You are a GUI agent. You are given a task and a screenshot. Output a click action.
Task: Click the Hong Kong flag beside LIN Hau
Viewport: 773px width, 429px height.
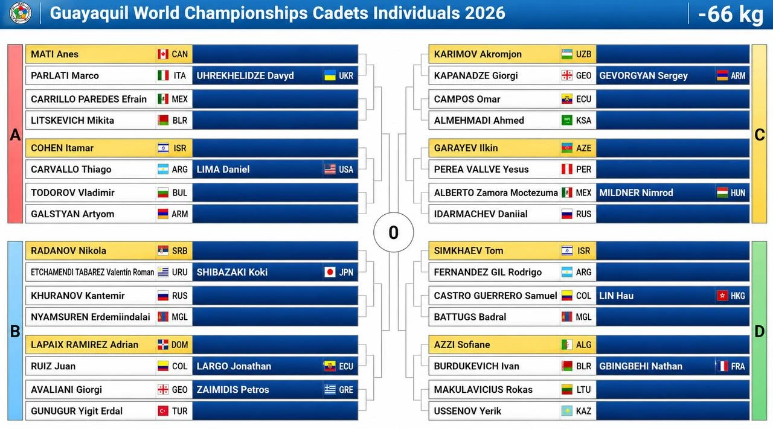coord(722,296)
